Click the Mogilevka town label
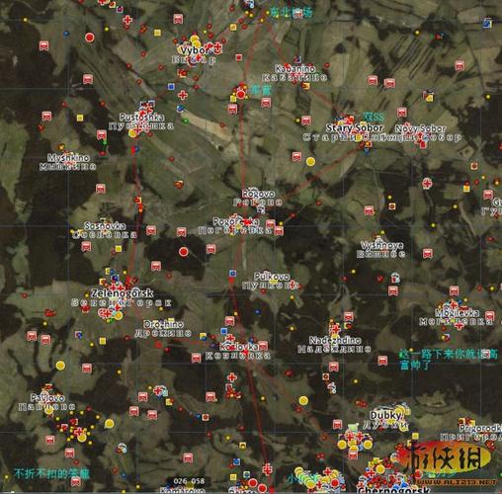 tap(458, 313)
